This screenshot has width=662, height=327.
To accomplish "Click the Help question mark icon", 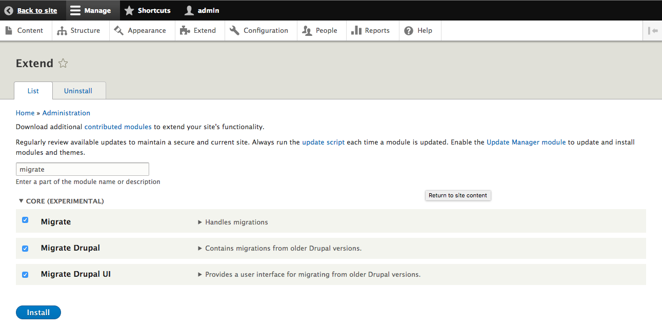I will pyautogui.click(x=409, y=31).
